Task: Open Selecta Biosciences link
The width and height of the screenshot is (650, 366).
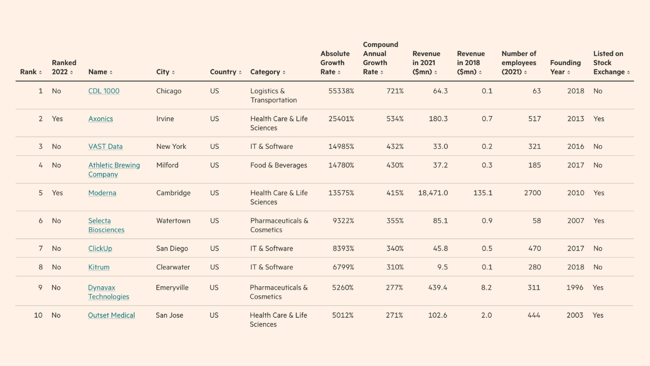Action: point(106,225)
